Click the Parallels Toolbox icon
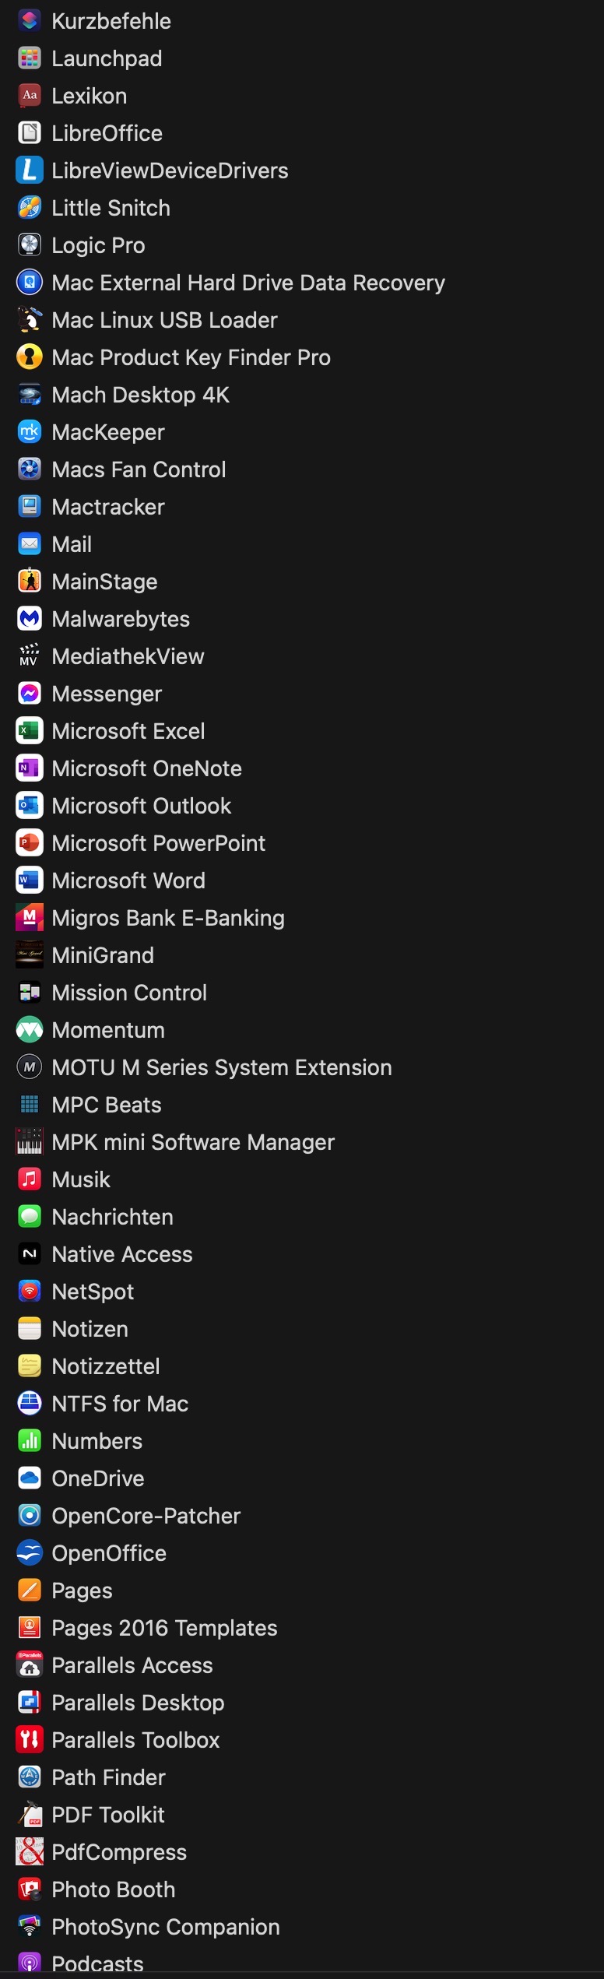Viewport: 604px width, 1979px height. 30,1740
